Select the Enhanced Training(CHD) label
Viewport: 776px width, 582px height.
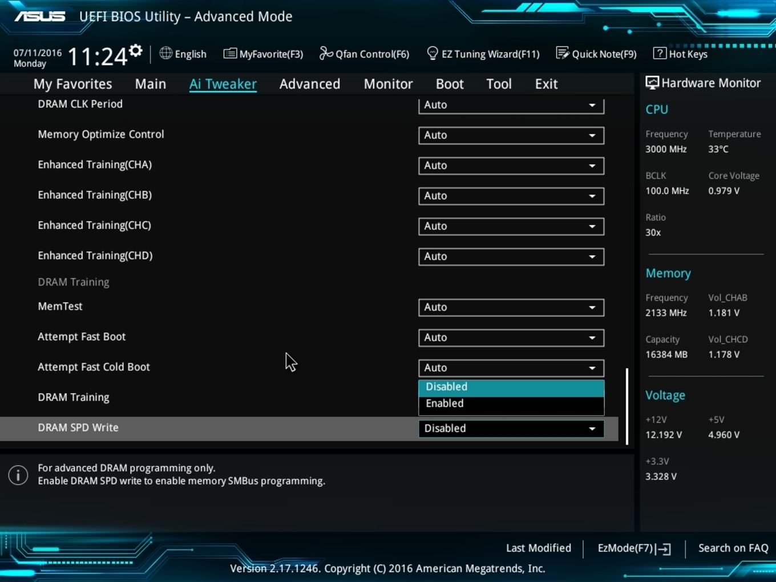[95, 256]
